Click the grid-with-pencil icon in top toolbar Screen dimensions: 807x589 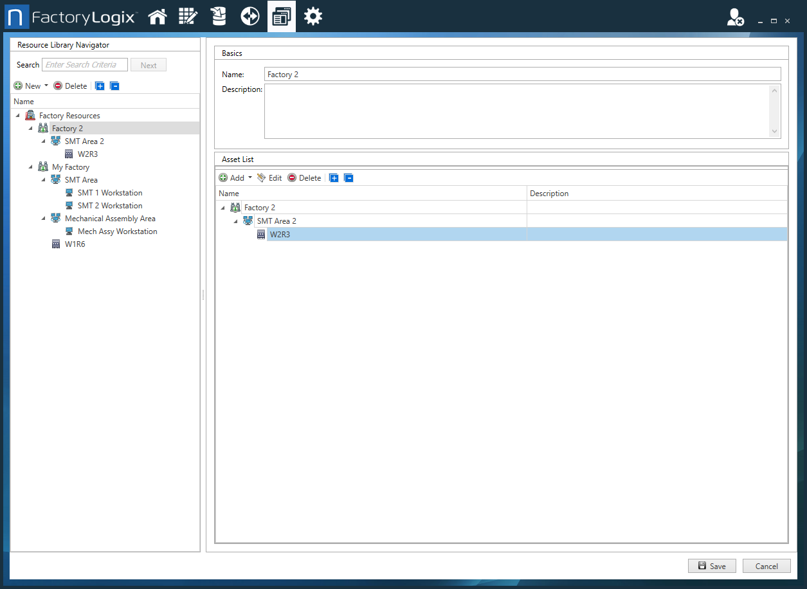pos(188,17)
